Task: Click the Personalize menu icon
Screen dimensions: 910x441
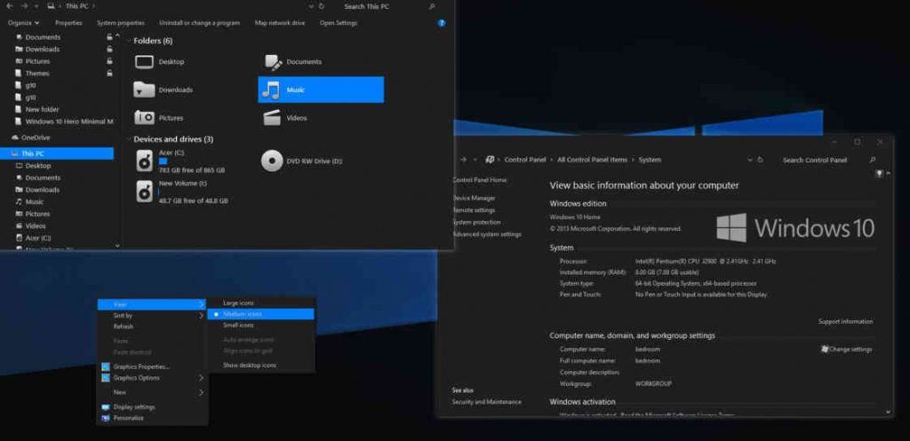Action: click(106, 418)
